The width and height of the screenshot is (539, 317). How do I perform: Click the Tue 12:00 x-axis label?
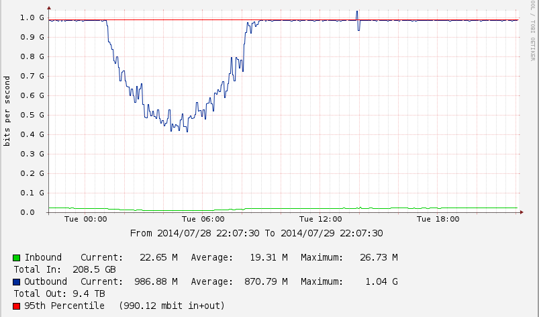(x=320, y=219)
